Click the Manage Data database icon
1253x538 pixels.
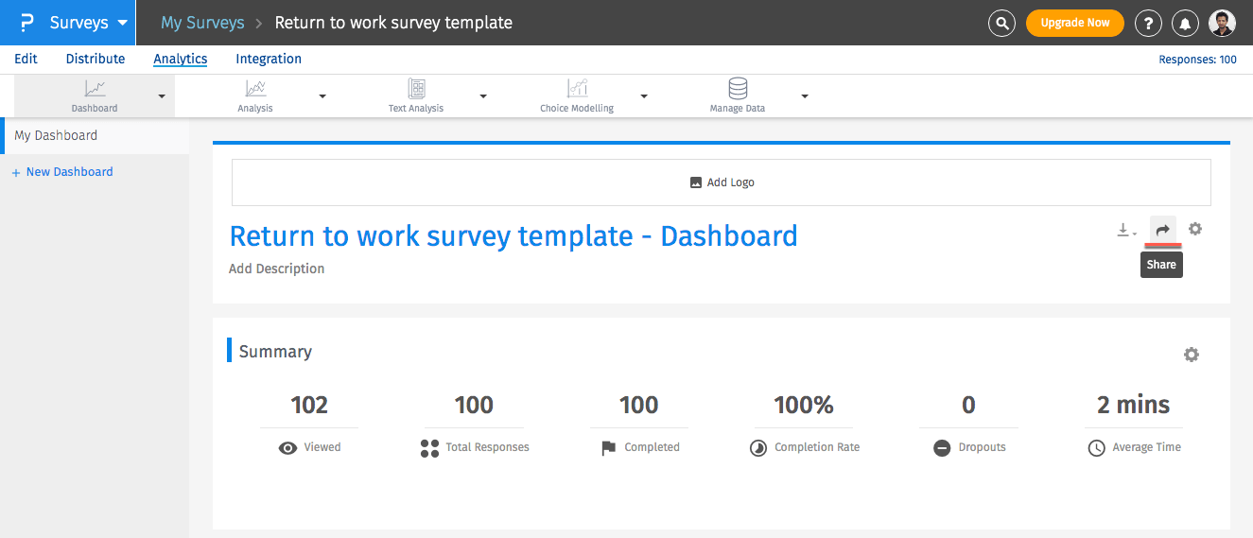(x=738, y=89)
